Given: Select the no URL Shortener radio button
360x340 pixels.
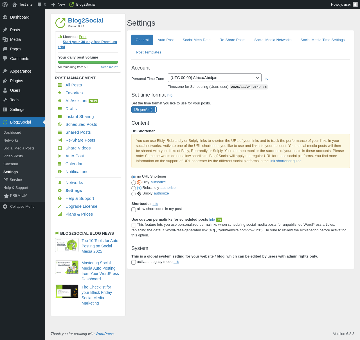Looking at the screenshot, I should (134, 177).
